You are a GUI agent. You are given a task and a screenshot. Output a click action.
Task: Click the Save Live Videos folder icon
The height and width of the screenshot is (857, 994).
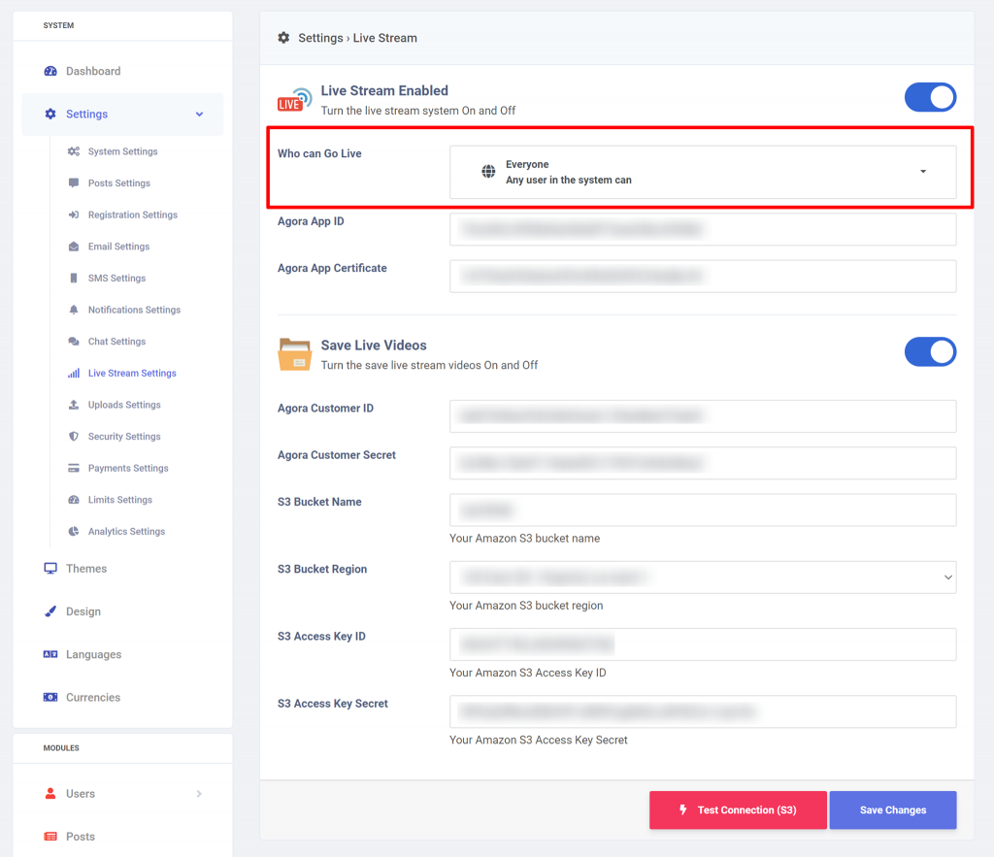click(294, 354)
